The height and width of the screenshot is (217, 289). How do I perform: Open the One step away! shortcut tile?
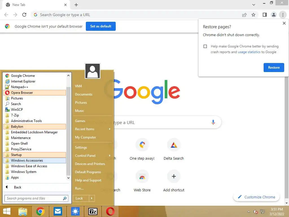142,150
